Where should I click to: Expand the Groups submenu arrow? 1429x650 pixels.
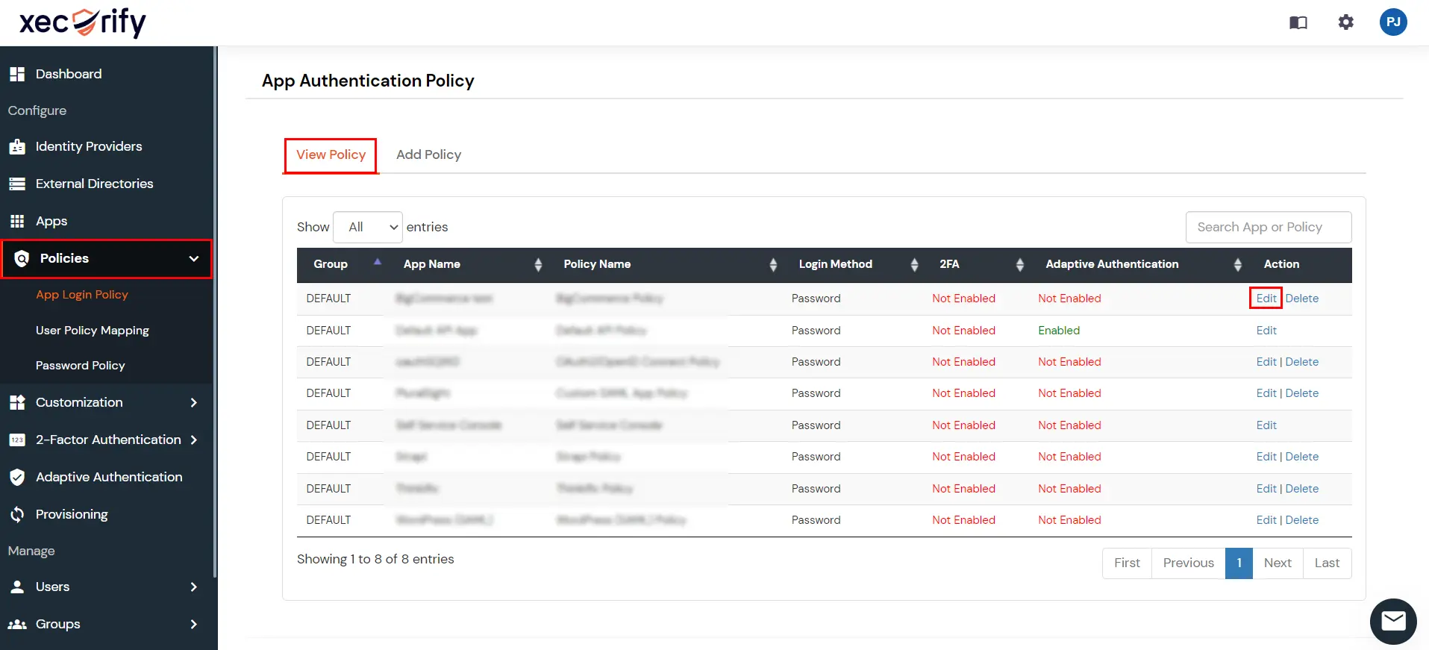point(194,624)
